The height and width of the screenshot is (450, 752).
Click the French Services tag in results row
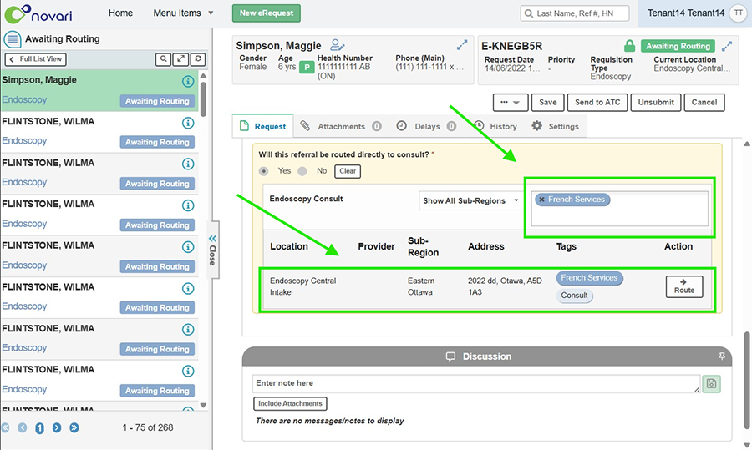(x=589, y=278)
